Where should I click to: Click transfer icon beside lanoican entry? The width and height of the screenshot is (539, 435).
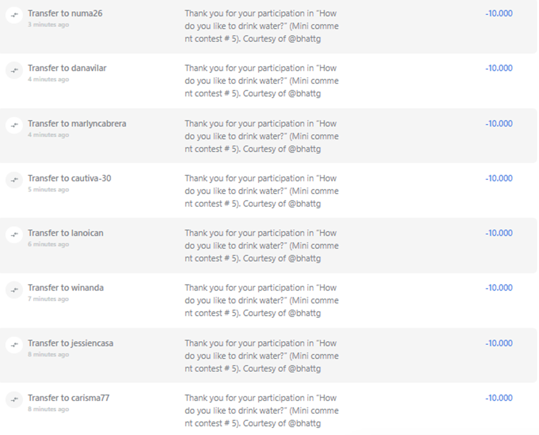click(x=14, y=235)
